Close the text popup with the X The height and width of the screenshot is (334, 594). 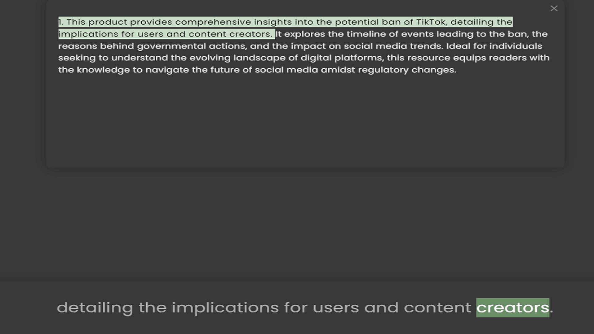[554, 8]
